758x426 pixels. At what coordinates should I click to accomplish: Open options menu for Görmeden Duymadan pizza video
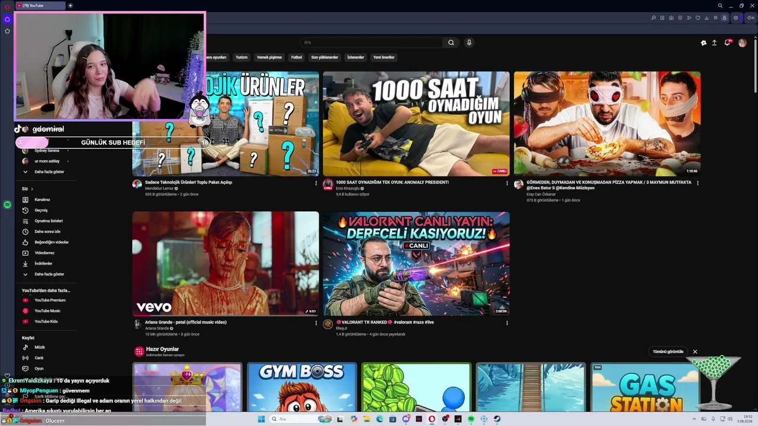[x=698, y=183]
